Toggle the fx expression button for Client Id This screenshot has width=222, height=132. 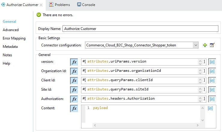pos(74,80)
